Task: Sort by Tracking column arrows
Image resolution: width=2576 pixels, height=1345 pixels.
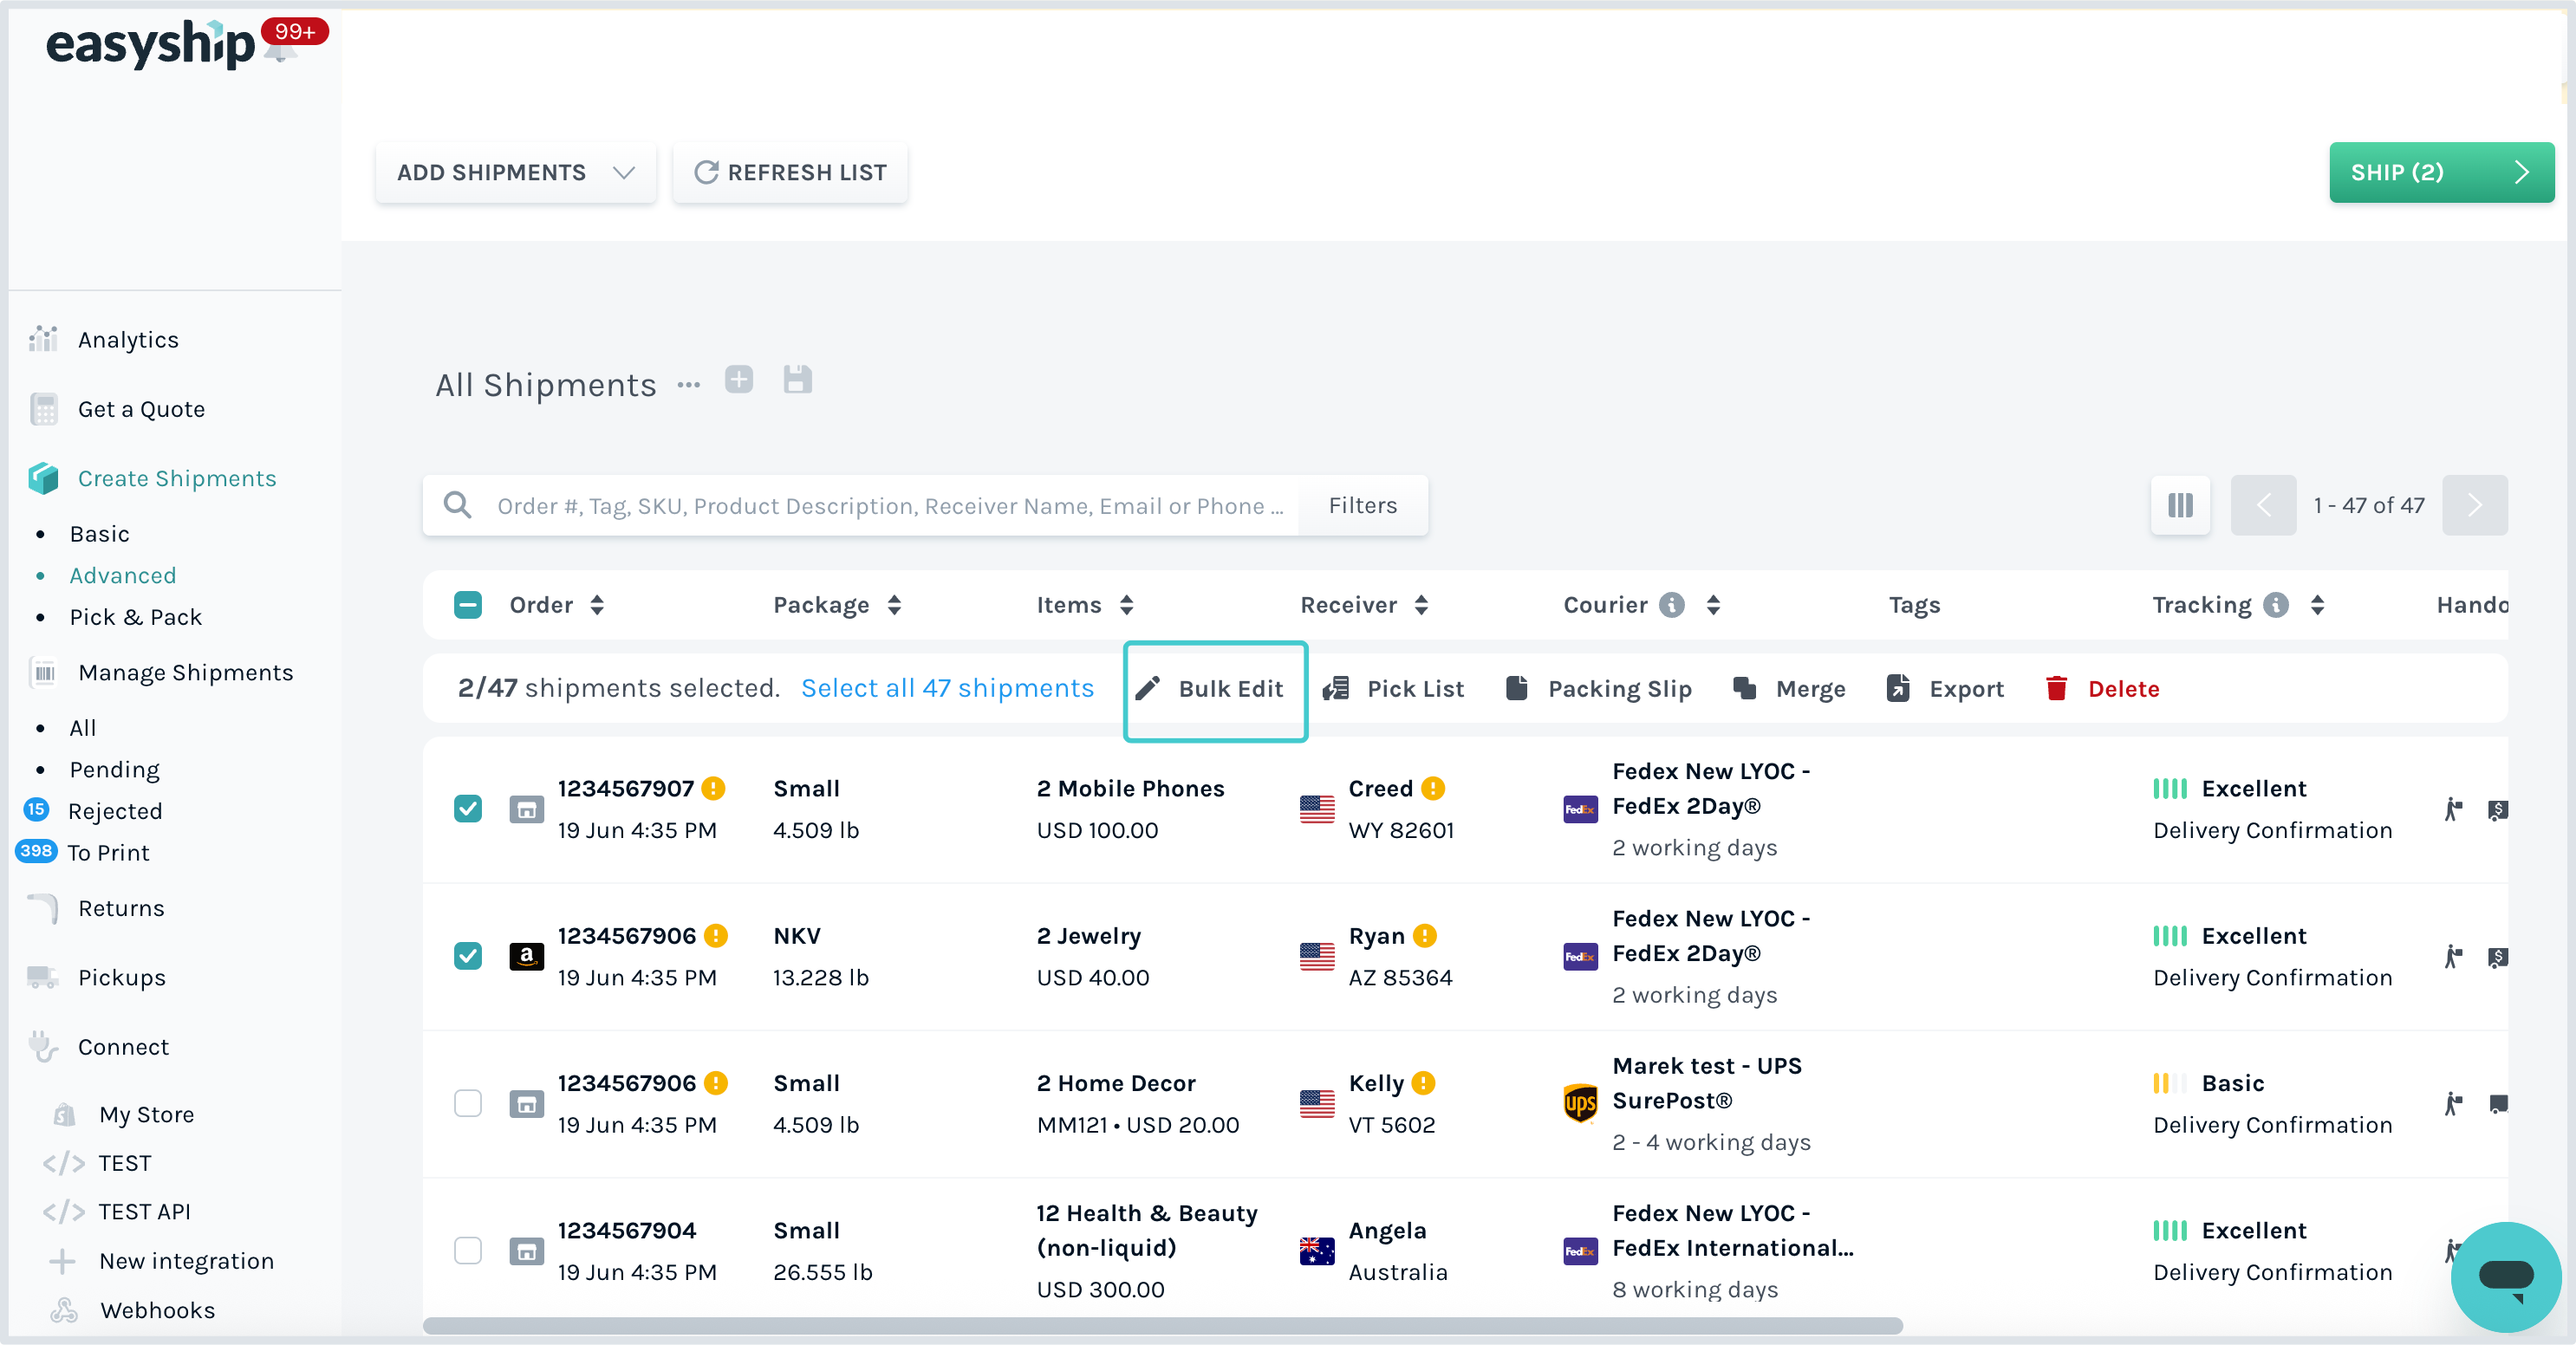Action: [2318, 605]
